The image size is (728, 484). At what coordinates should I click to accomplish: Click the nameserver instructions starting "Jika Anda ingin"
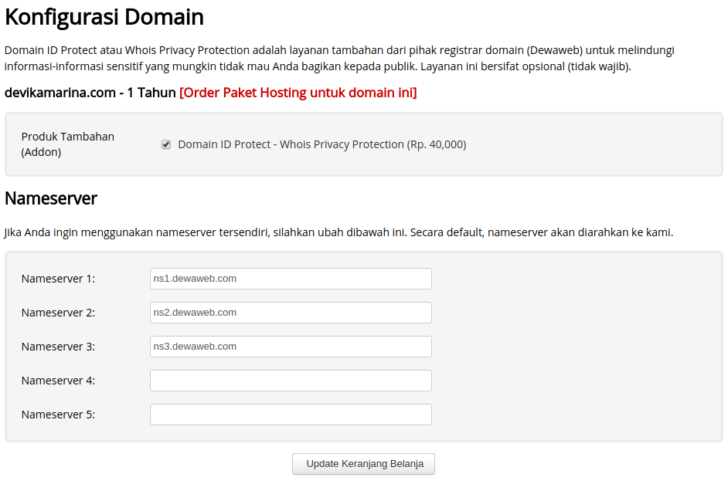338,232
